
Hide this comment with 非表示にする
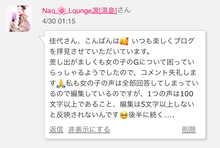(x=89, y=129)
